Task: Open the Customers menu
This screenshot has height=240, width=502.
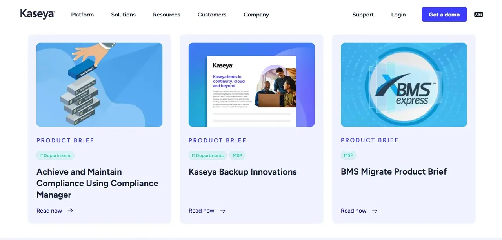Action: tap(212, 15)
